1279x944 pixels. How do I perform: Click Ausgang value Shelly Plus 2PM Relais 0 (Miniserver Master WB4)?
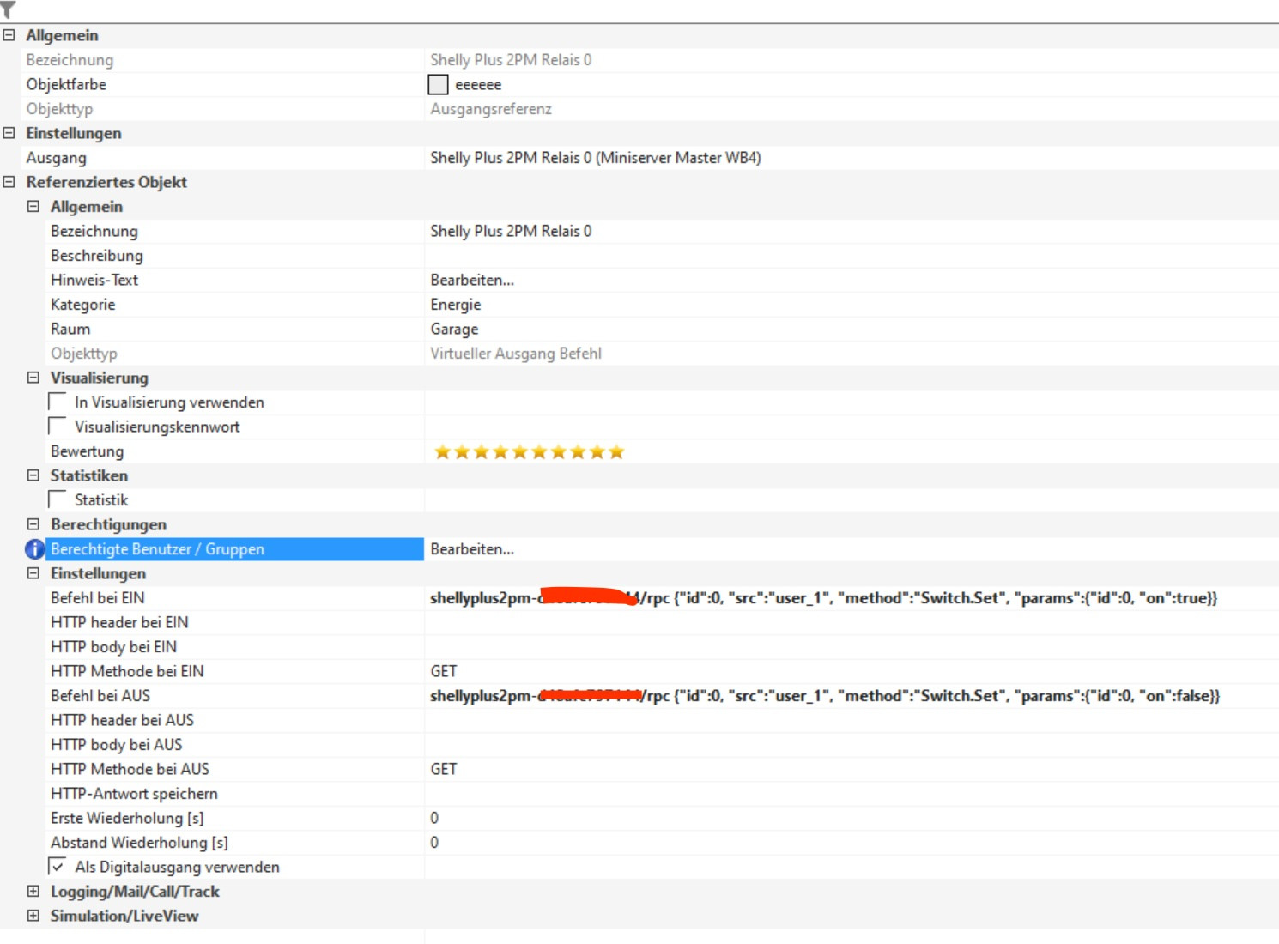click(x=596, y=158)
